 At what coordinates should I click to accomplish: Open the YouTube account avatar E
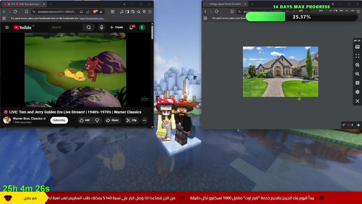pyautogui.click(x=142, y=27)
